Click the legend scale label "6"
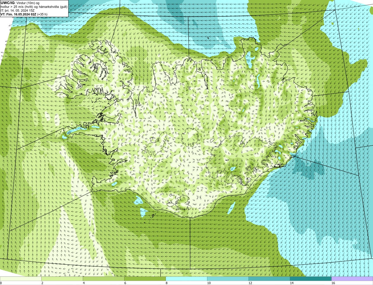Screen dimensions: 373x285 click(x=125, y=283)
